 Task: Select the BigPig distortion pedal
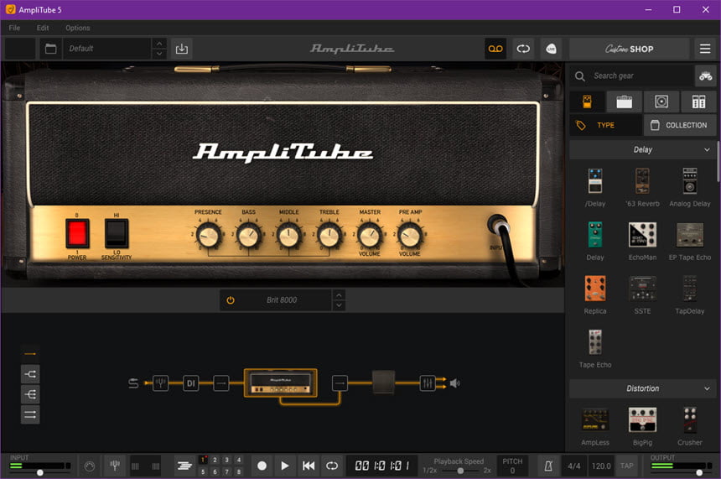click(x=642, y=419)
